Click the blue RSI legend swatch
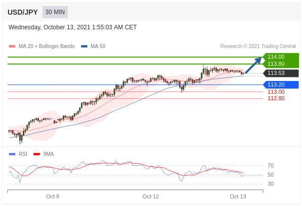The width and height of the screenshot is (302, 206). (12, 154)
